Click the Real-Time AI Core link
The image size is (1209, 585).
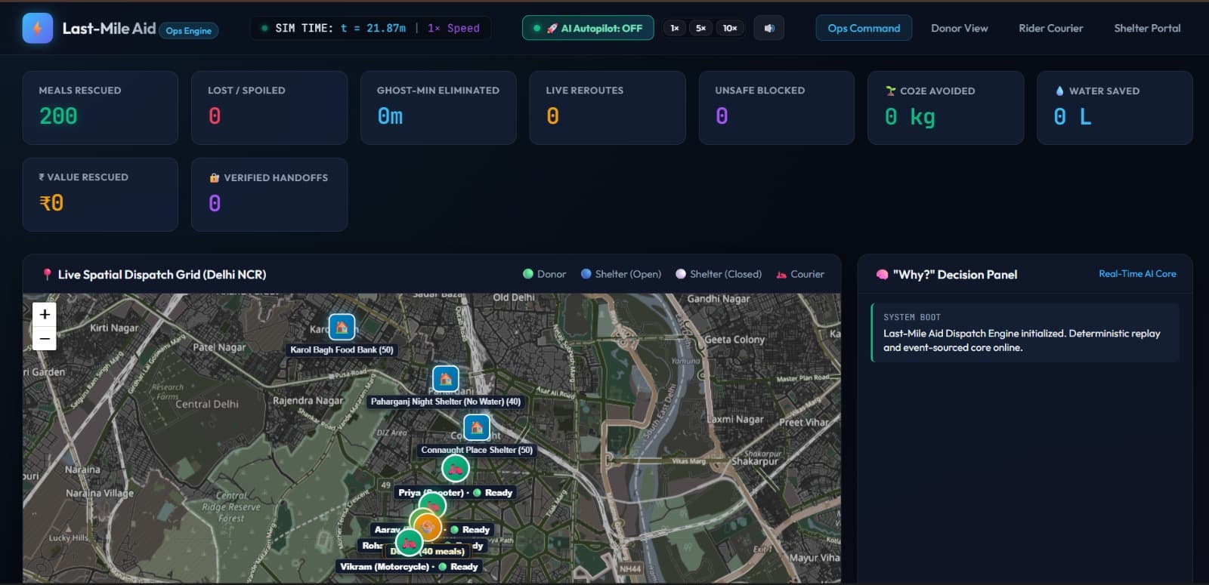tap(1137, 274)
